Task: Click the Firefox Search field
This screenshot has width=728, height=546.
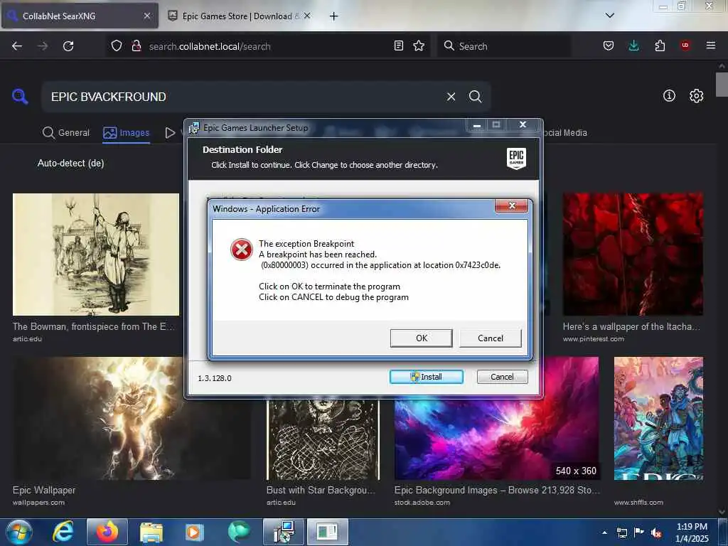Action: coord(504,46)
